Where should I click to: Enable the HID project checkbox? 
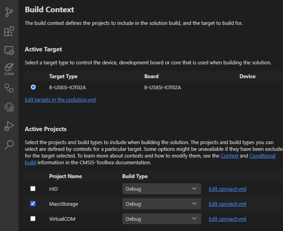[33, 189]
